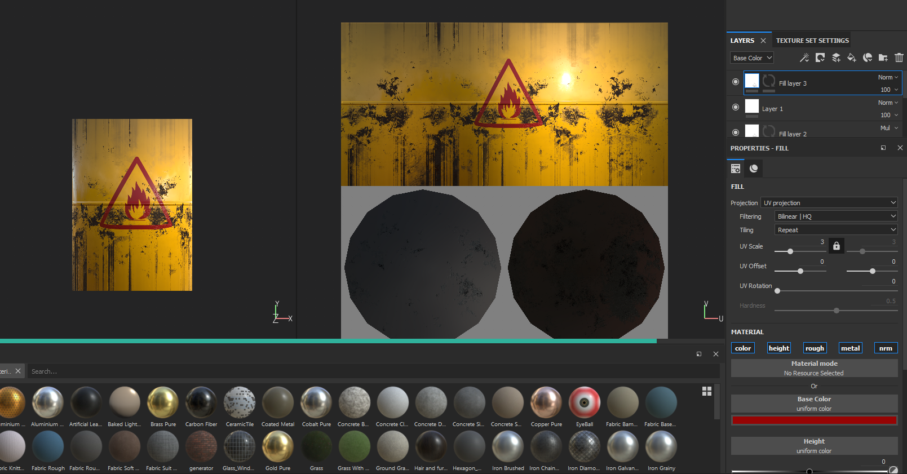The image size is (907, 474).
Task: Click the add effect magic wand icon
Action: point(804,57)
